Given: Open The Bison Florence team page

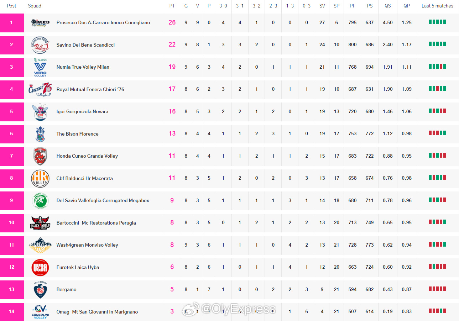Looking at the screenshot, I should coord(77,134).
